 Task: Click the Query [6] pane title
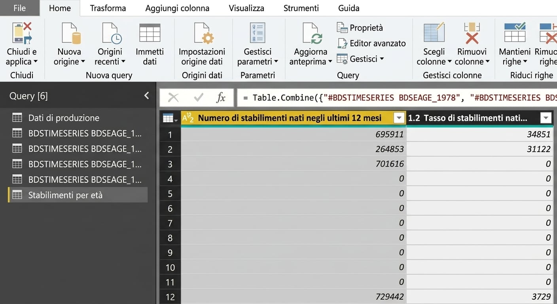28,96
